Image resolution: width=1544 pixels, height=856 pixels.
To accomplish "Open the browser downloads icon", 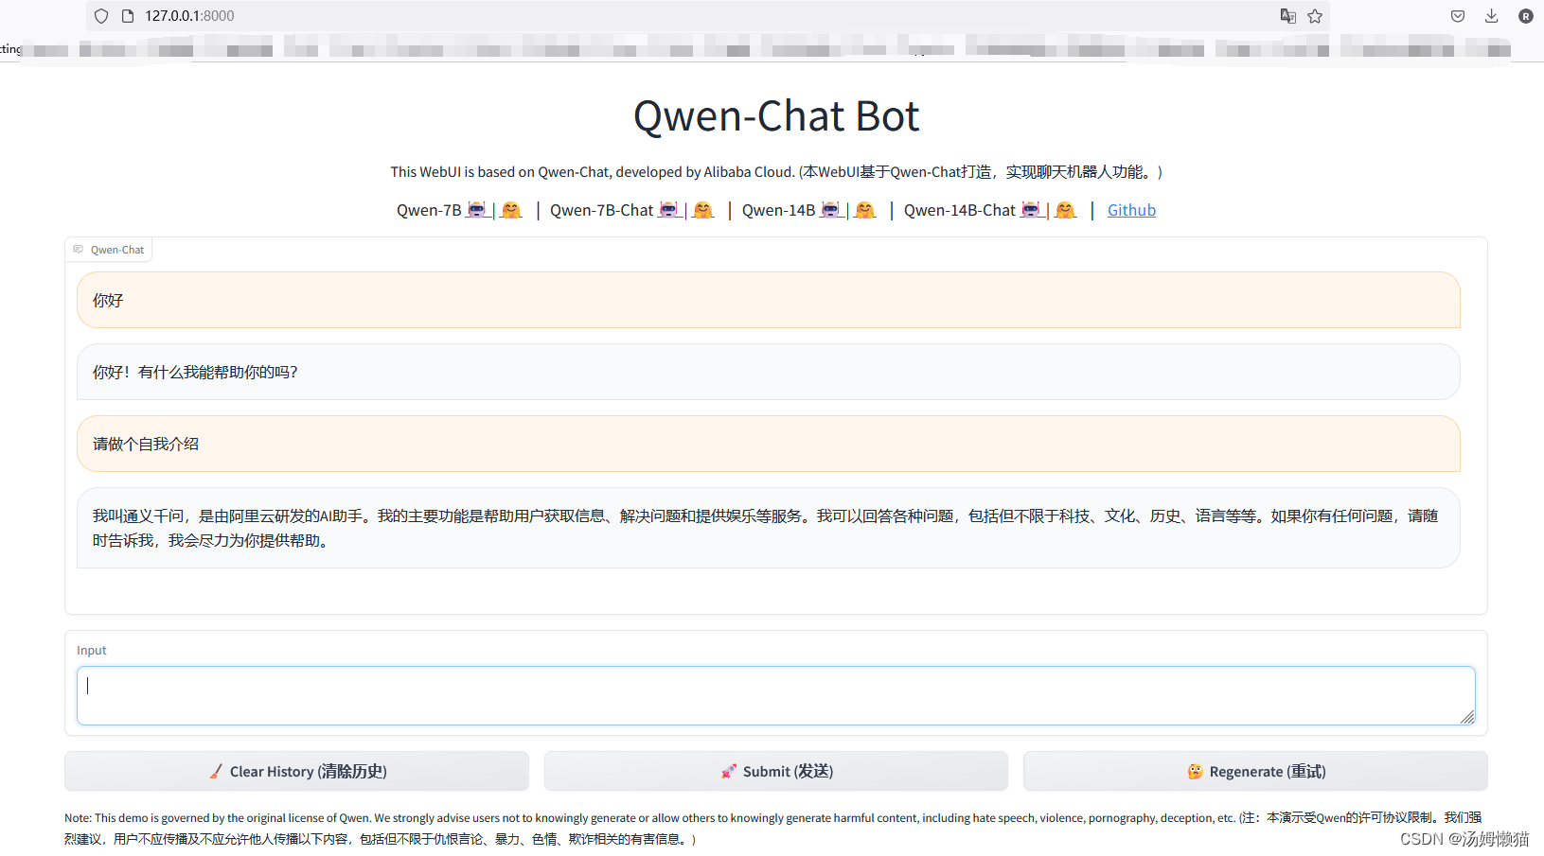I will [1491, 16].
